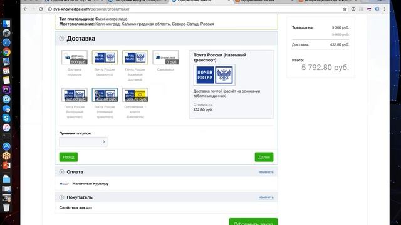This screenshot has height=225, width=401.
Task: Switch to the "Настройки модуля" browser tab
Action: 137,1
